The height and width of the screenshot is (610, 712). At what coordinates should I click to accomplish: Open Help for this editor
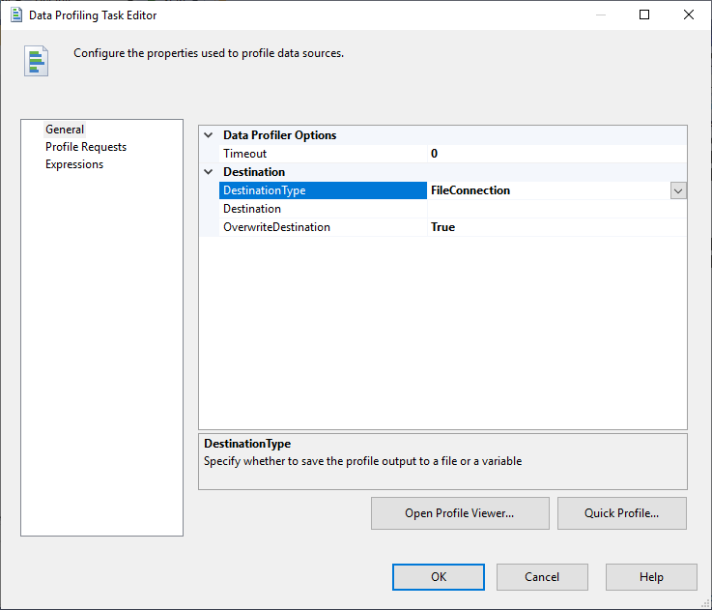651,577
